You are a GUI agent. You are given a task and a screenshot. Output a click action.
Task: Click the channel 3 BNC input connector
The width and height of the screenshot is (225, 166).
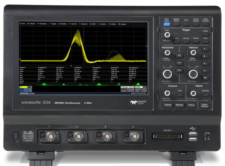point(107,136)
